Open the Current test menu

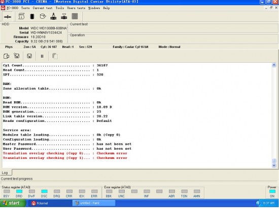click(43, 8)
